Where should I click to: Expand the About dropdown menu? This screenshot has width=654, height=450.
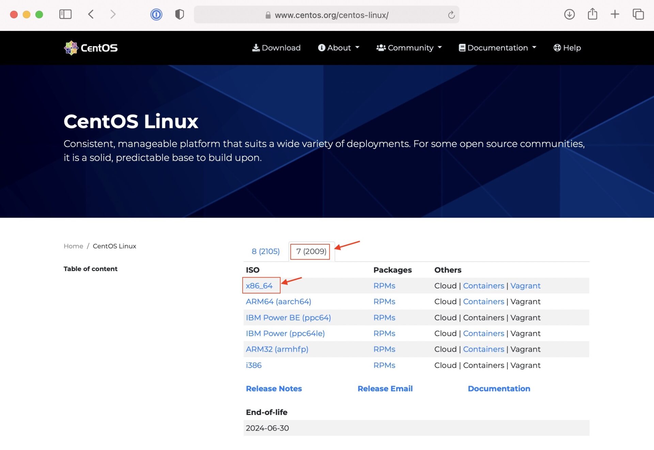click(x=339, y=48)
